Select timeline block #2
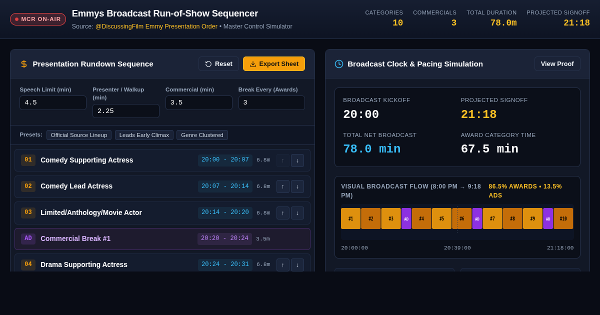This screenshot has height=315, width=600. pos(371,218)
